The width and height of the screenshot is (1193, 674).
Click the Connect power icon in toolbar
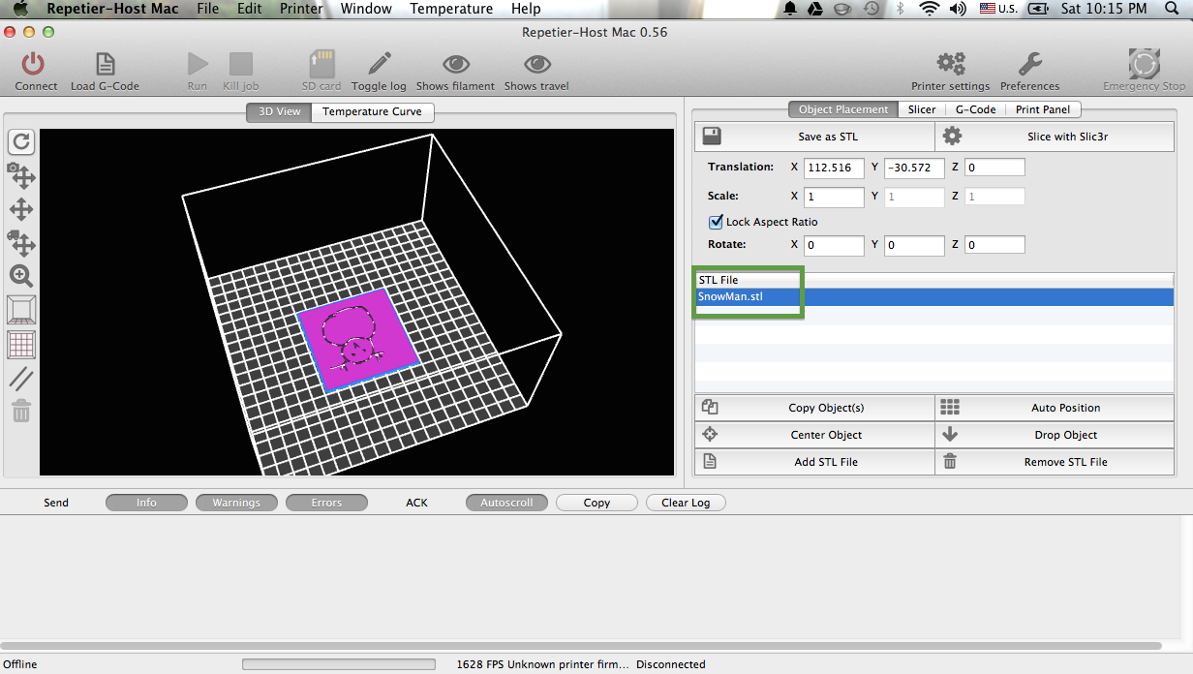point(34,65)
